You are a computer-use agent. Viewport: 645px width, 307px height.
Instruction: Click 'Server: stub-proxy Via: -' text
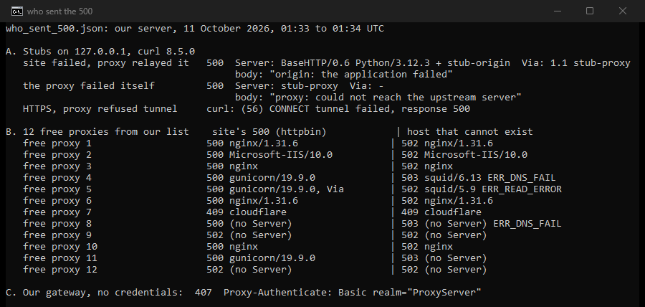click(x=310, y=86)
